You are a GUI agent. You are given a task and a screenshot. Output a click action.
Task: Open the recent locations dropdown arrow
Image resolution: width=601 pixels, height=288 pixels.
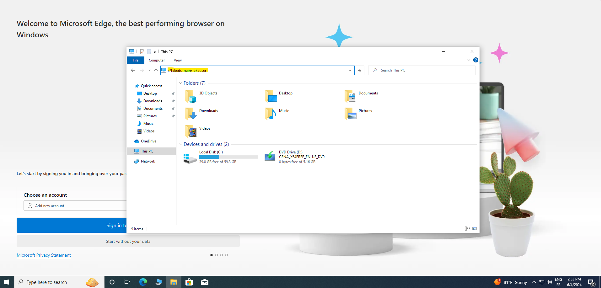pyautogui.click(x=149, y=70)
